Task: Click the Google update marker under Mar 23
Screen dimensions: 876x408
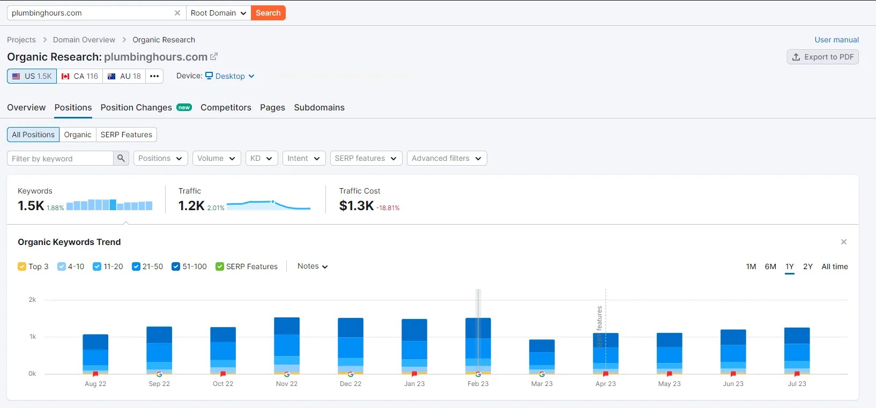Action: point(542,374)
